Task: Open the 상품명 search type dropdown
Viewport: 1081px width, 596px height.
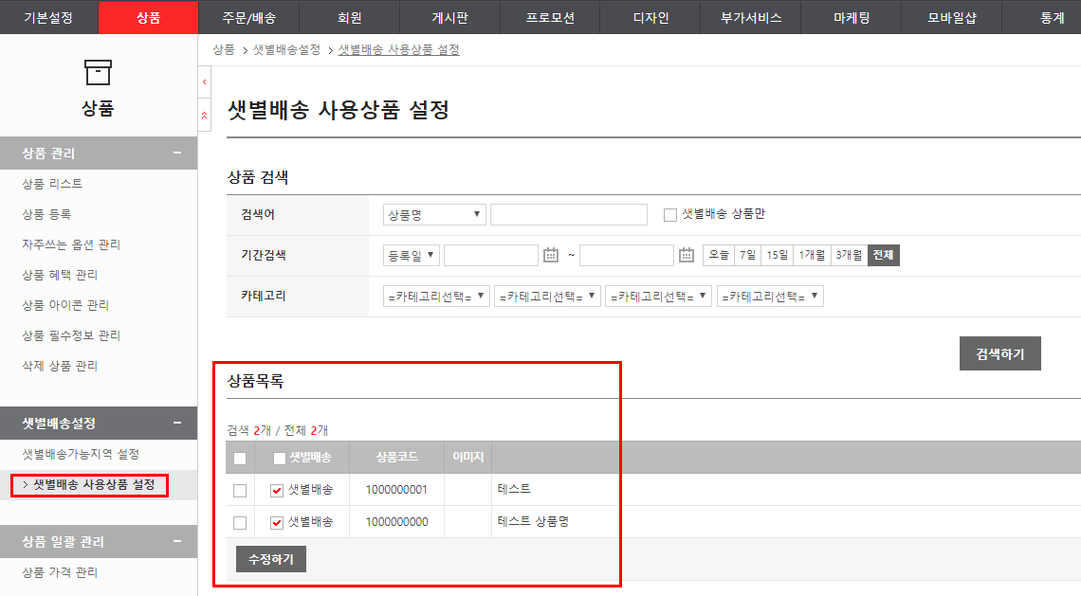Action: (x=434, y=215)
